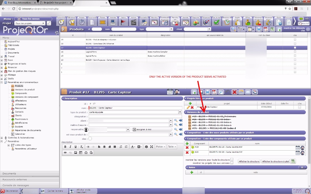Open the Documents accordion pane
The width and height of the screenshot is (311, 194).
(x=30, y=174)
